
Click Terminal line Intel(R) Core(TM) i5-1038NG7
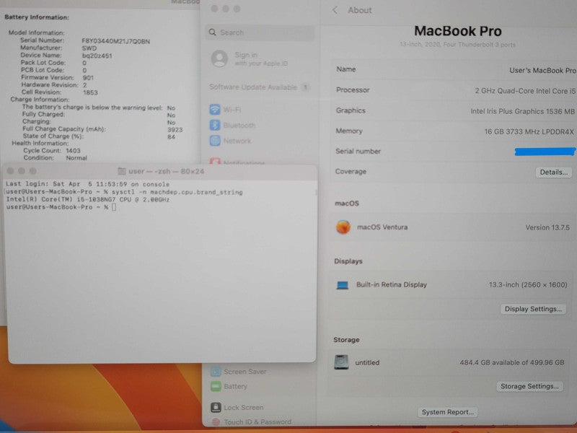[x=87, y=199]
